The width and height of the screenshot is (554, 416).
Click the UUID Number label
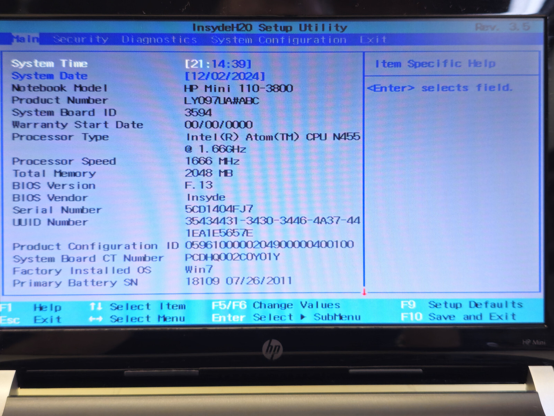(51, 222)
